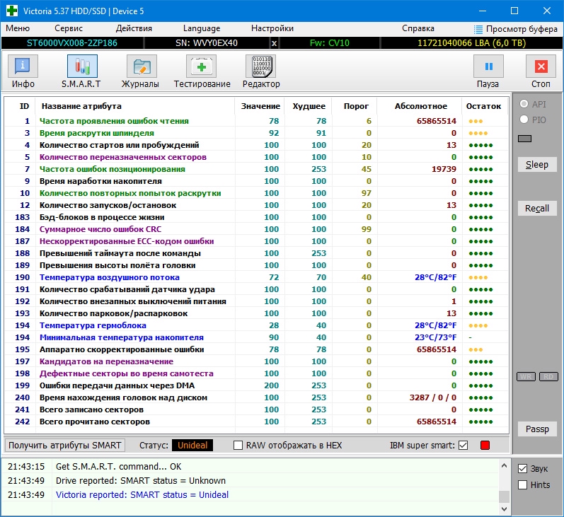Image resolution: width=564 pixels, height=517 pixels.
Task: Open the Меню menu
Action: point(18,28)
